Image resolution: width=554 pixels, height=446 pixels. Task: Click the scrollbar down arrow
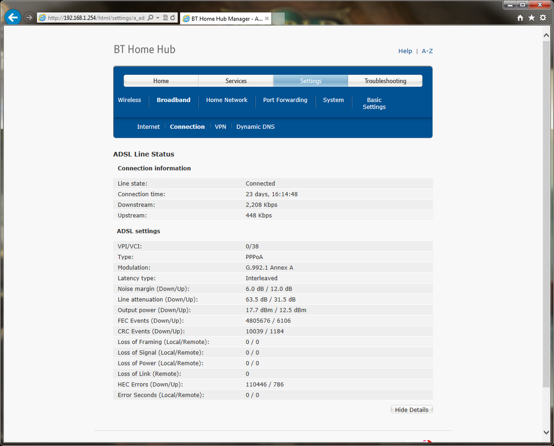coord(546,432)
